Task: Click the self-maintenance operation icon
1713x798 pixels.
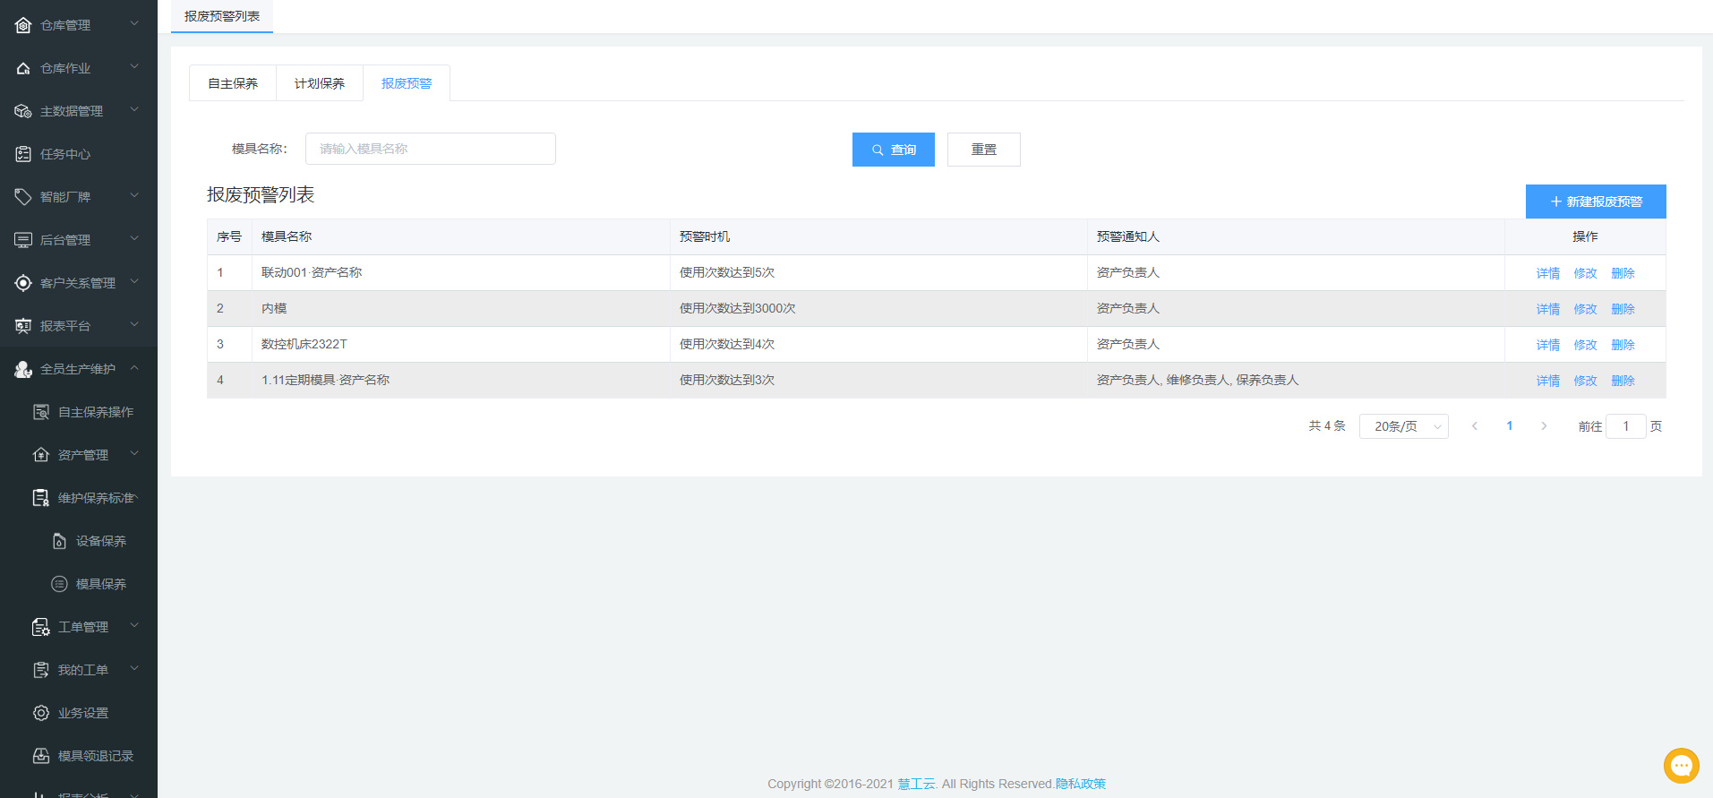Action: 41,412
